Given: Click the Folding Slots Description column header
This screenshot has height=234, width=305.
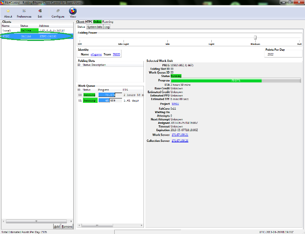Looking at the screenshot, I should [x=99, y=65].
